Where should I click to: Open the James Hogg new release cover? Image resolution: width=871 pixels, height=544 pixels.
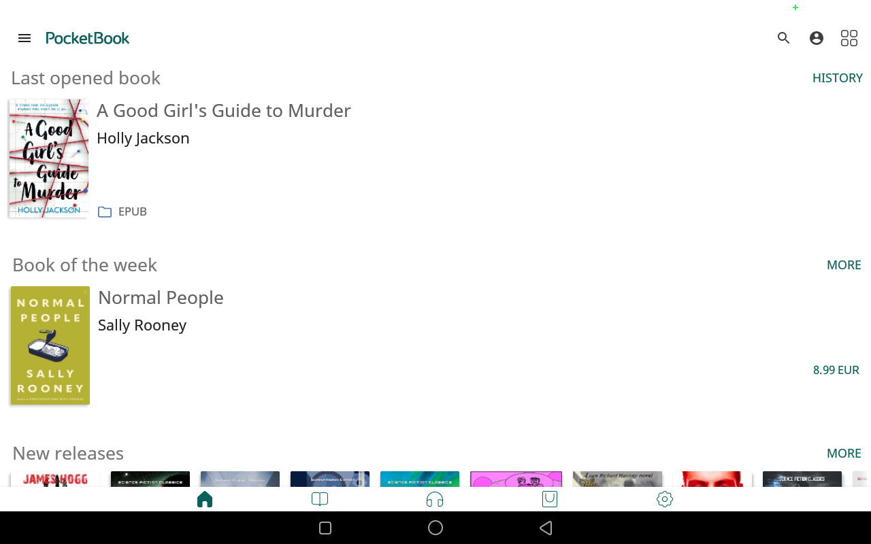coord(56,479)
